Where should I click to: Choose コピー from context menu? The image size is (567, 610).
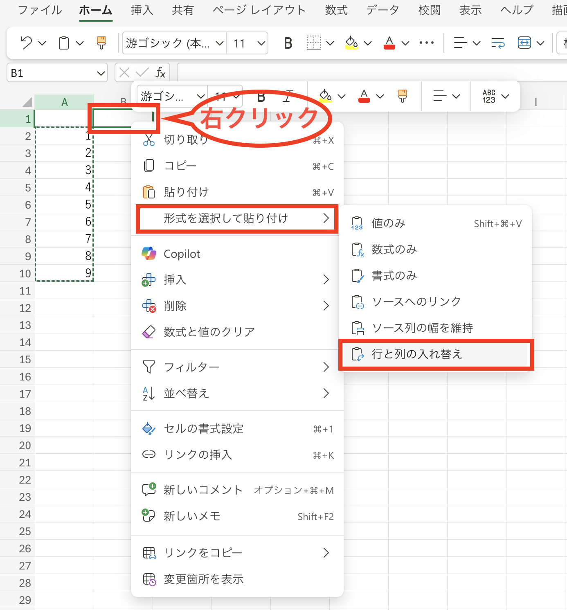(237, 166)
